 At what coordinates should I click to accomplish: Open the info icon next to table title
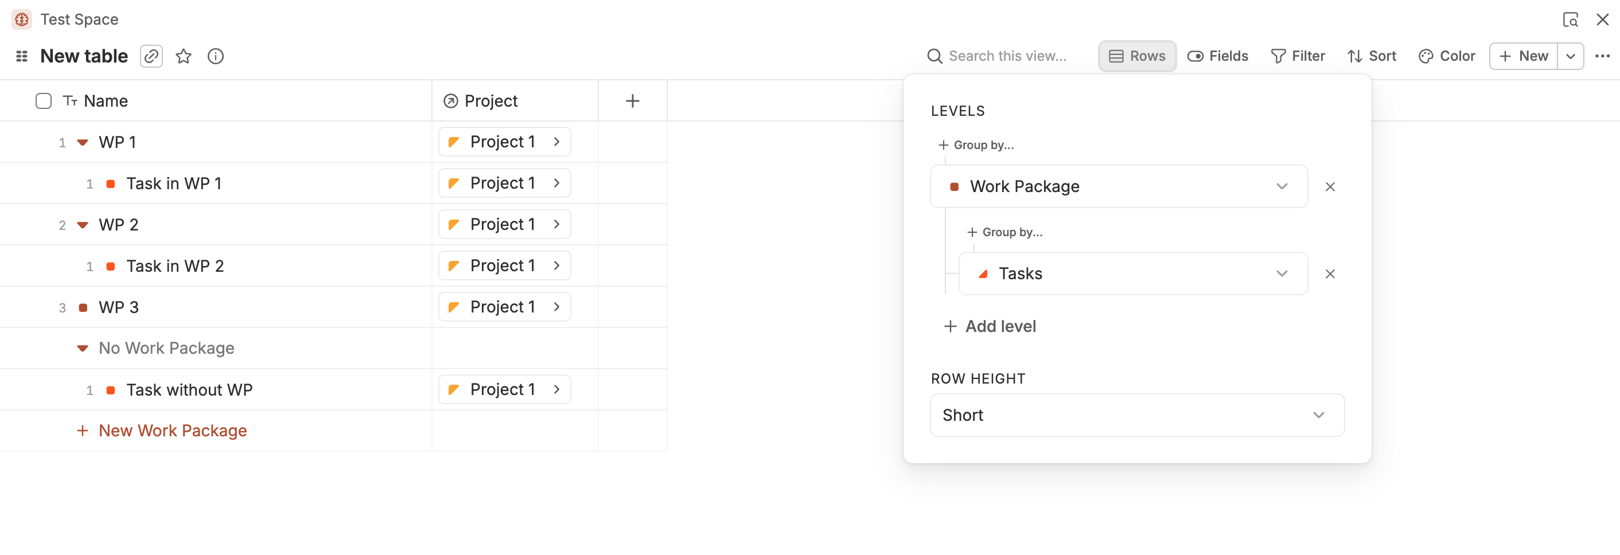click(x=216, y=56)
